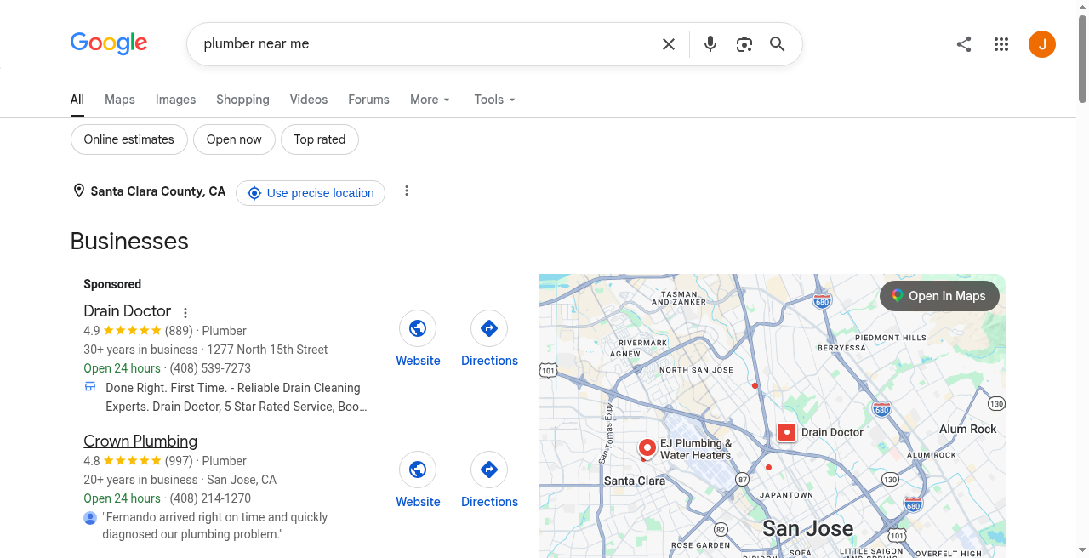Image resolution: width=1089 pixels, height=558 pixels.
Task: Toggle the Top rated filter chip
Action: click(320, 139)
